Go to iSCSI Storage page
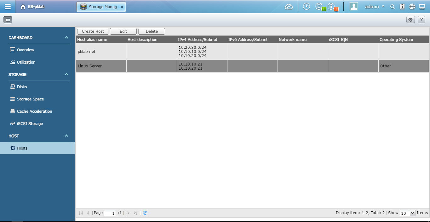430x222 pixels. (x=30, y=124)
